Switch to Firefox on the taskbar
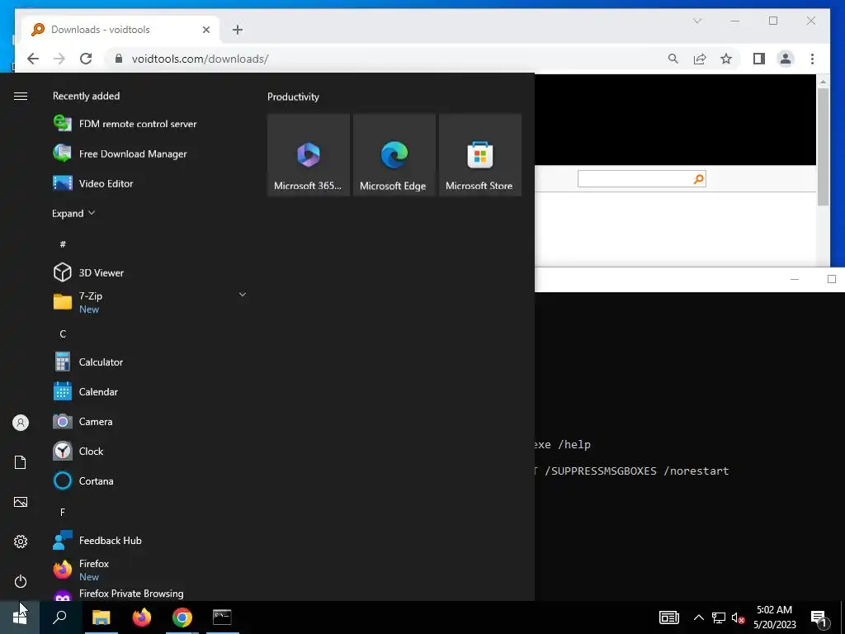Screen dimensions: 845x634 [x=142, y=617]
